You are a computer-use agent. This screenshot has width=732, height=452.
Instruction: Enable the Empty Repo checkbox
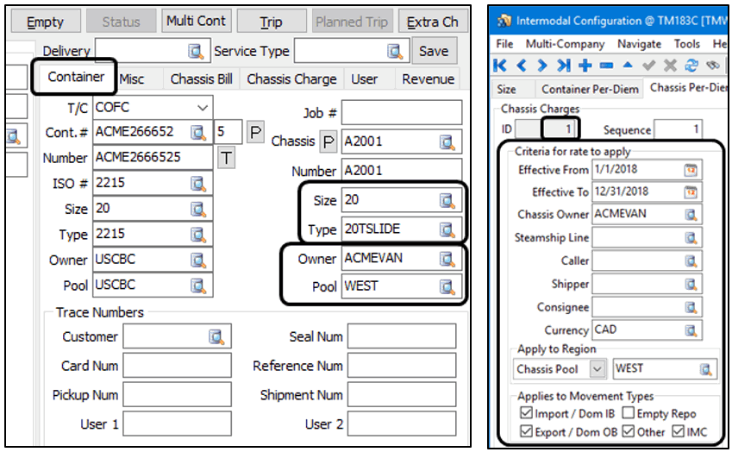(x=628, y=414)
